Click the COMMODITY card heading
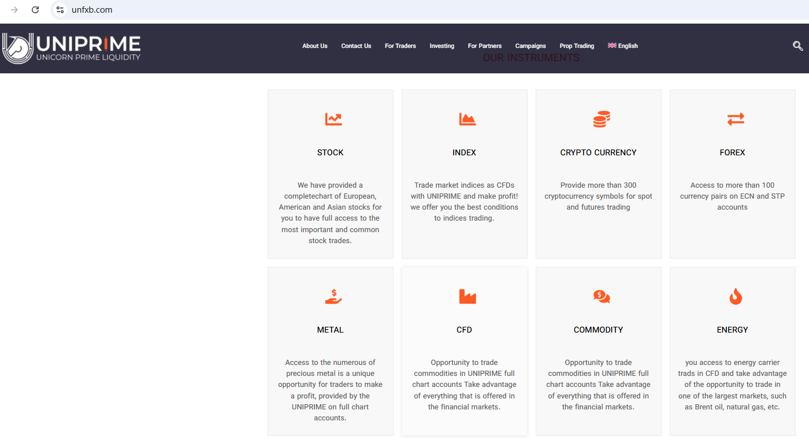Viewport: 809px width, 440px height. click(599, 330)
